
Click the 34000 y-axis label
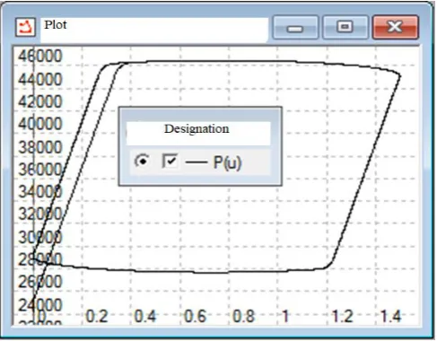click(40, 191)
